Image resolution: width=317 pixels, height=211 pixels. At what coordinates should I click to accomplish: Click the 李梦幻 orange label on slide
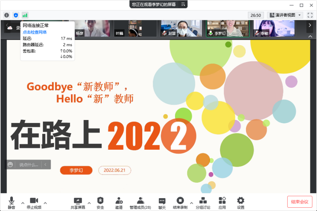tap(76, 170)
